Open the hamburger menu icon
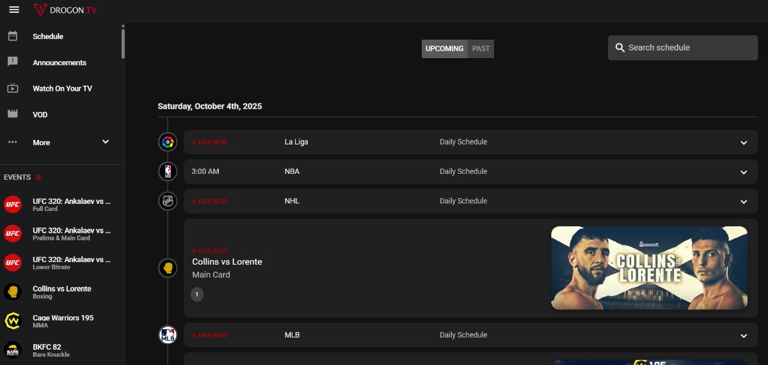Image resolution: width=768 pixels, height=365 pixels. point(14,10)
